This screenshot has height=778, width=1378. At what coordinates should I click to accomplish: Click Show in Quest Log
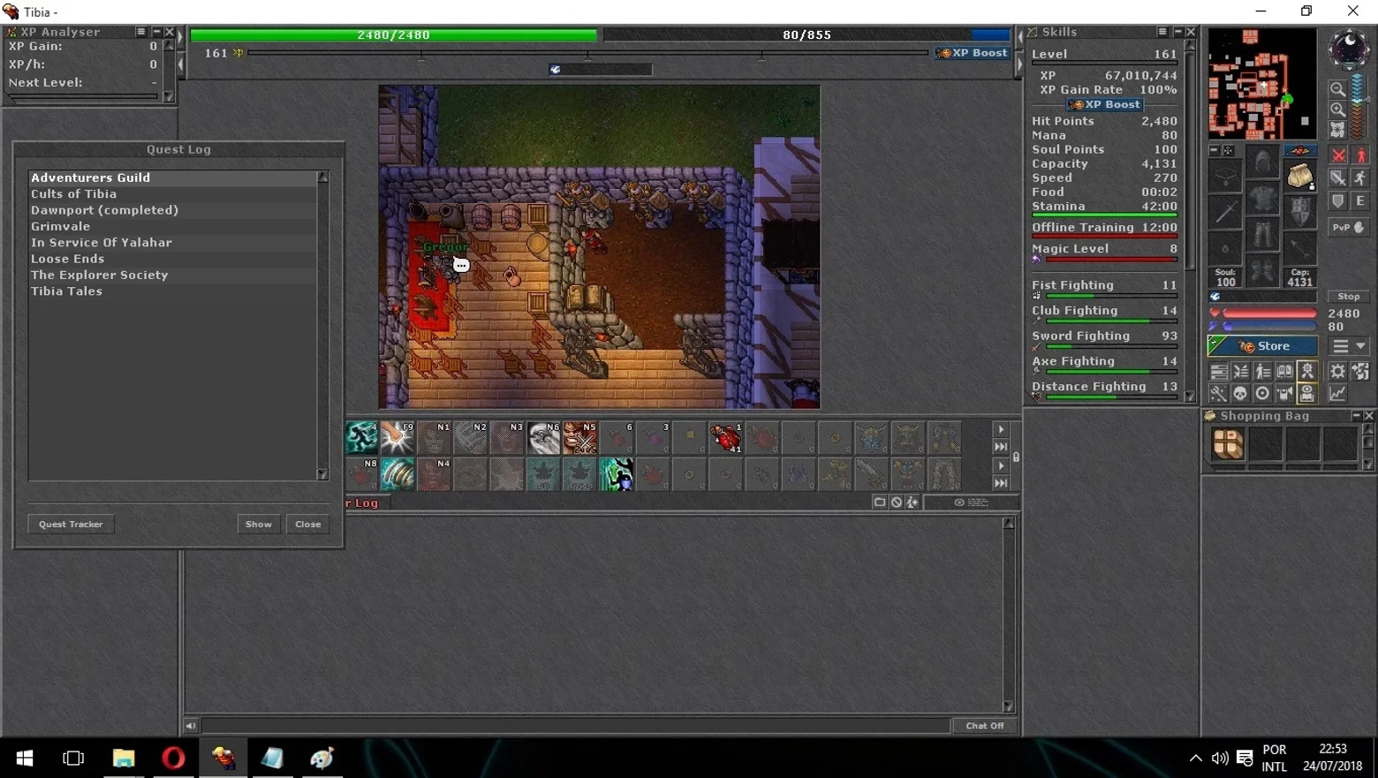click(x=259, y=525)
